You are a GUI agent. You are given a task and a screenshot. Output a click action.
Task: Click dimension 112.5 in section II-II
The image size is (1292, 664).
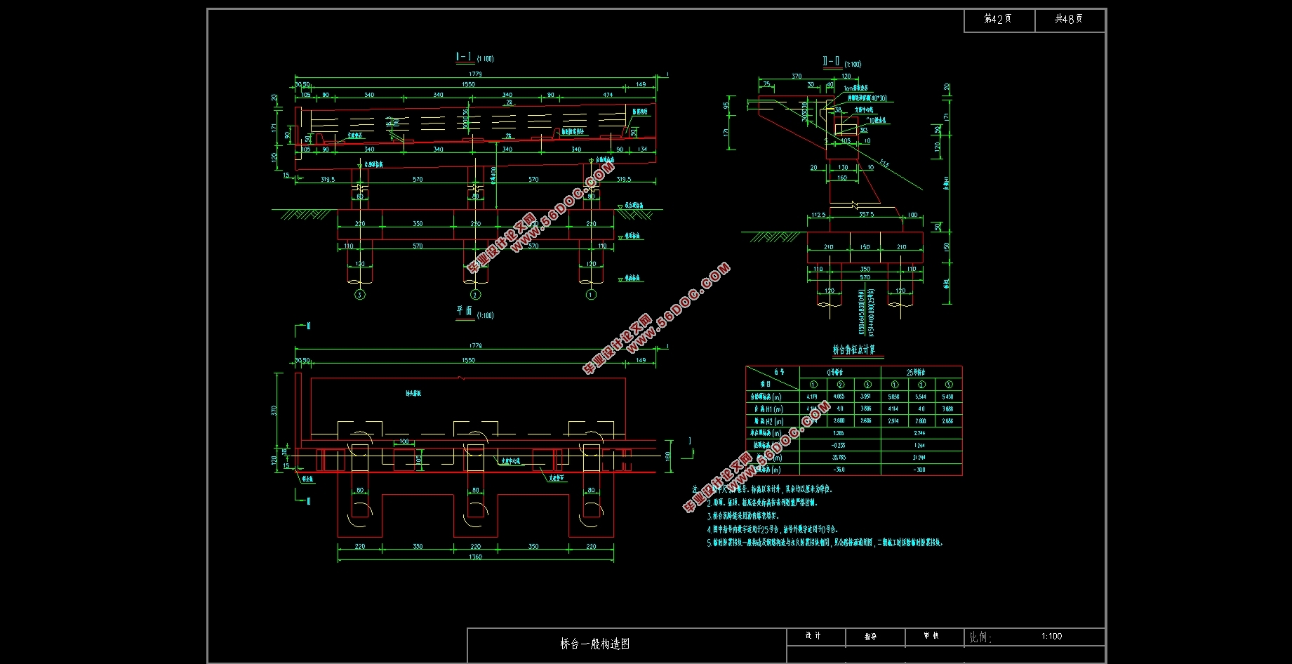pos(818,215)
